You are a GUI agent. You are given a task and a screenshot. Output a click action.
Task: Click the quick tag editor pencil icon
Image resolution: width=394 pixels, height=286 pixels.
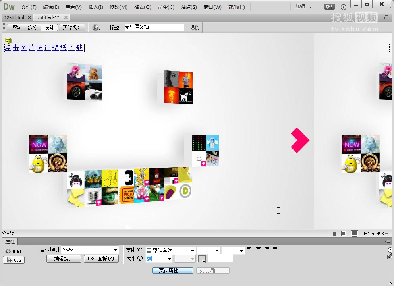390,257
